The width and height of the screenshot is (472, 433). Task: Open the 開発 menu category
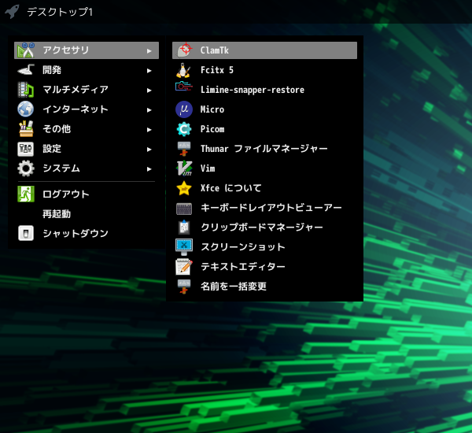87,70
